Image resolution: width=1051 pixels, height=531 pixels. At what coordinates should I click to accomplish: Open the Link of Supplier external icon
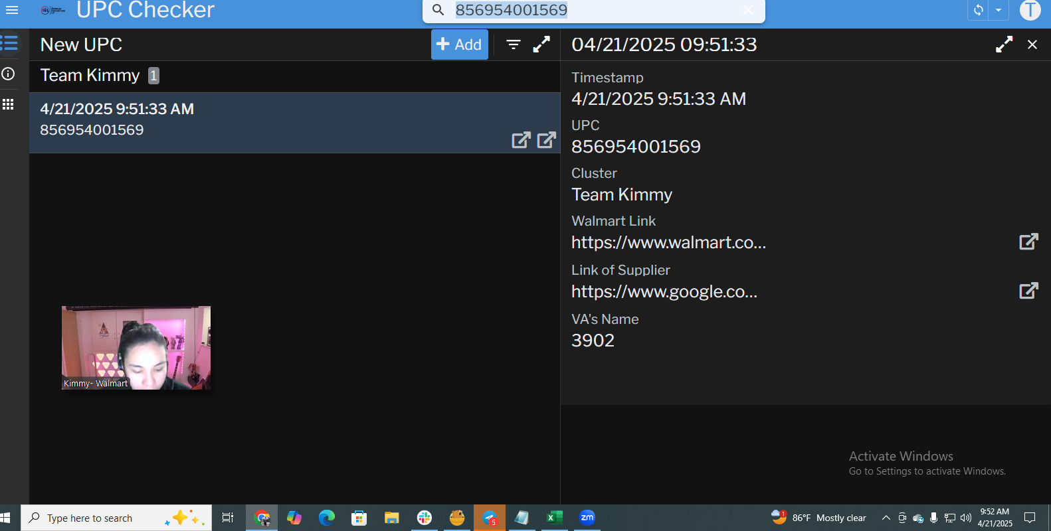point(1028,291)
